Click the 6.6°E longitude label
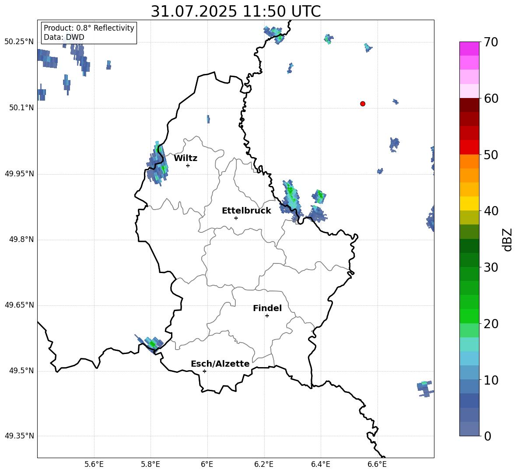Screen dimensions: 518x473 click(x=377, y=464)
